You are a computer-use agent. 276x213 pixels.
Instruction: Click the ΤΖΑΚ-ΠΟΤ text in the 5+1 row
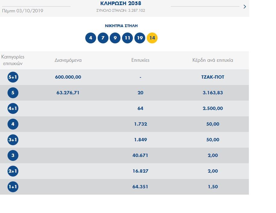click(213, 77)
